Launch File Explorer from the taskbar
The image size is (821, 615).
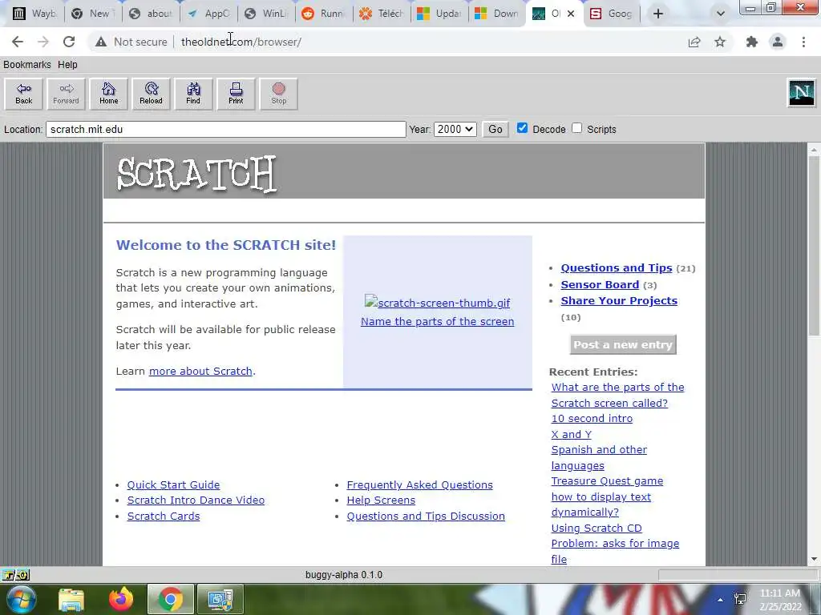(x=71, y=600)
